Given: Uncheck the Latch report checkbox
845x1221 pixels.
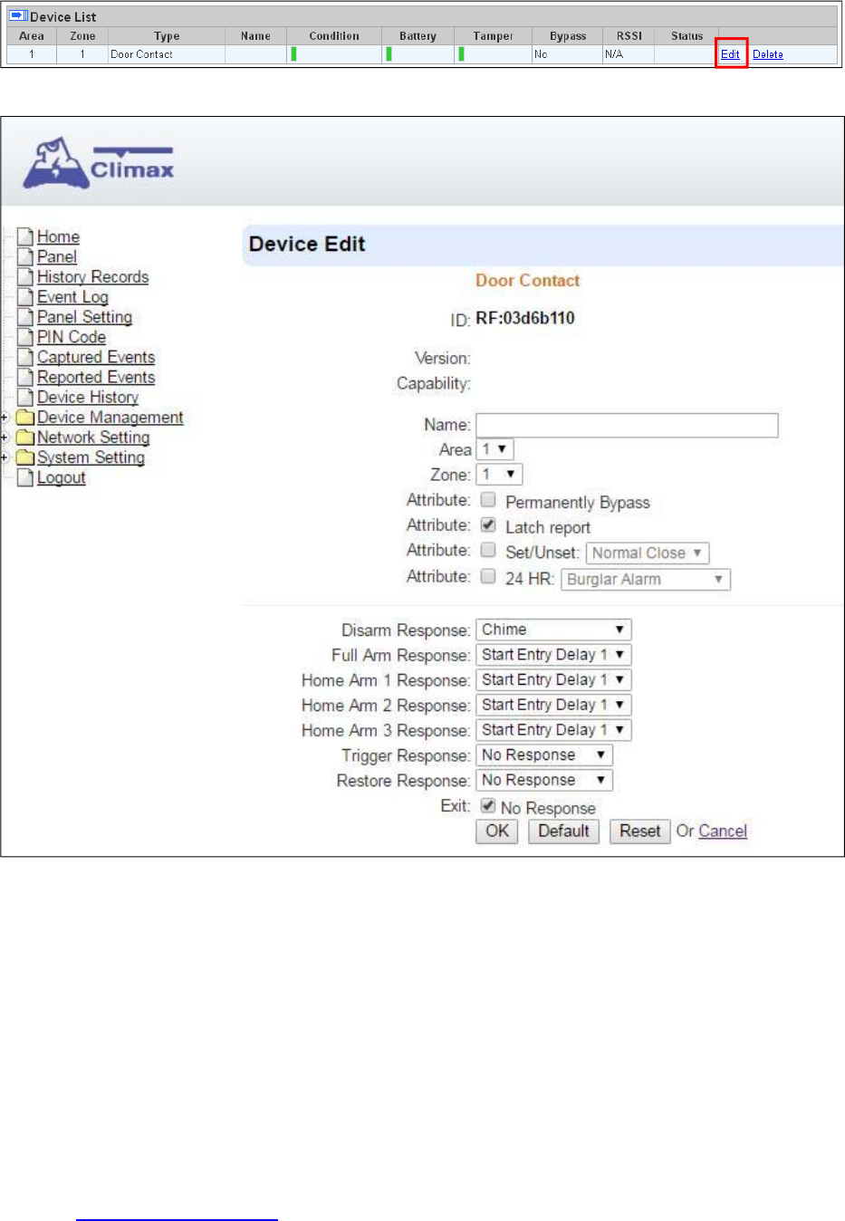Looking at the screenshot, I should coord(488,524).
